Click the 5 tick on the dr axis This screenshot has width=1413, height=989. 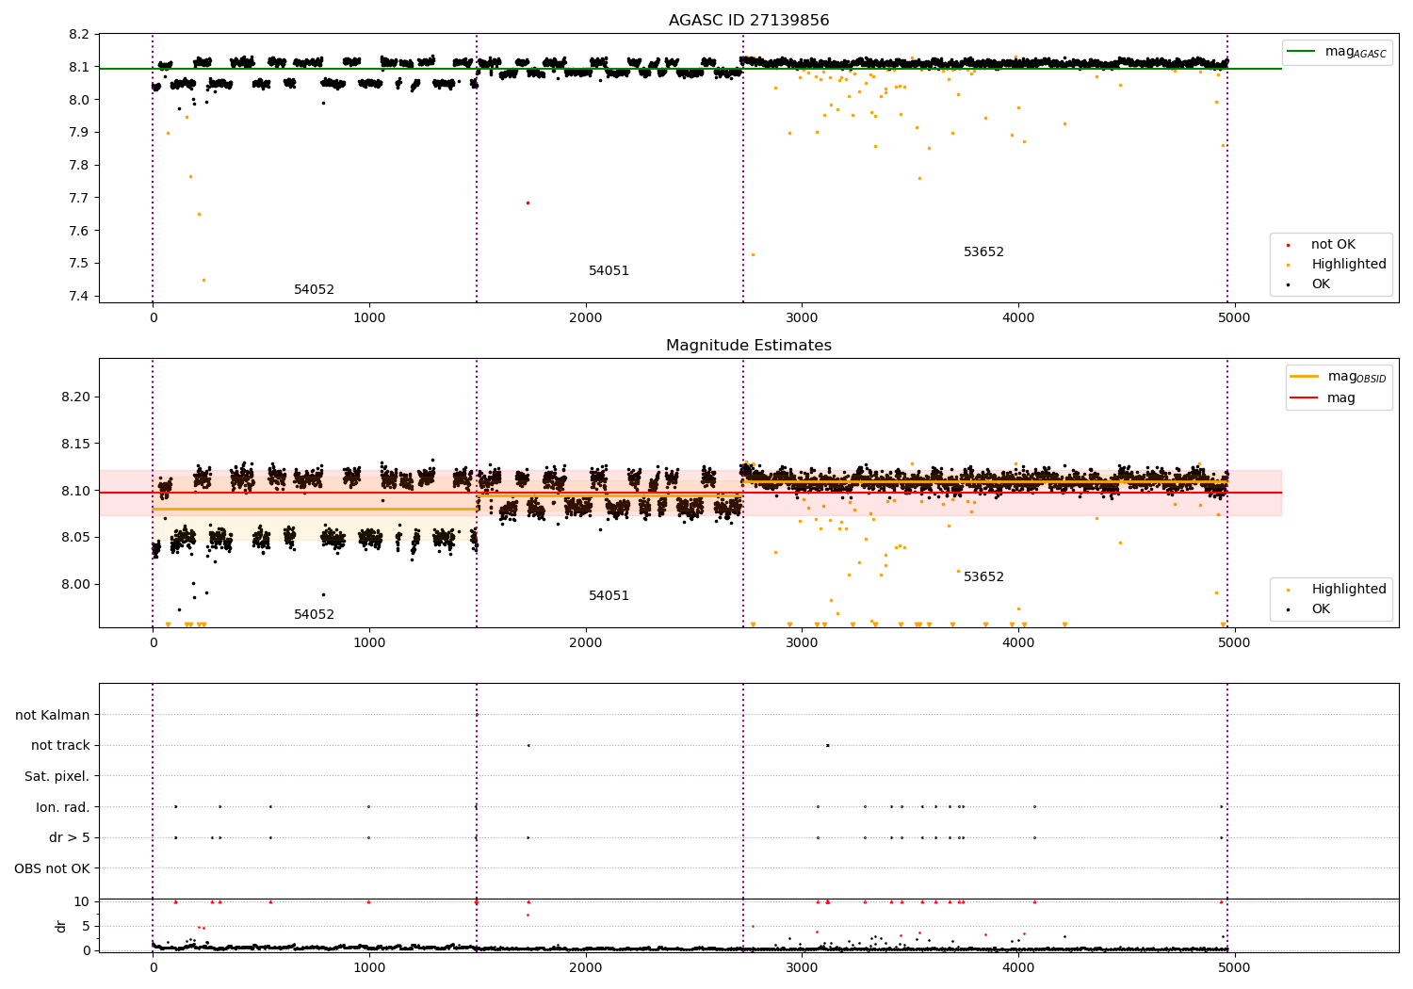pos(86,927)
